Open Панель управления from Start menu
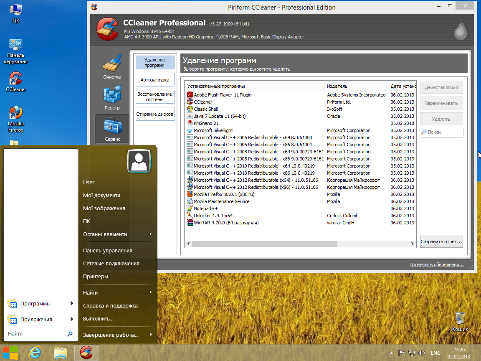The image size is (481, 361). 108,251
